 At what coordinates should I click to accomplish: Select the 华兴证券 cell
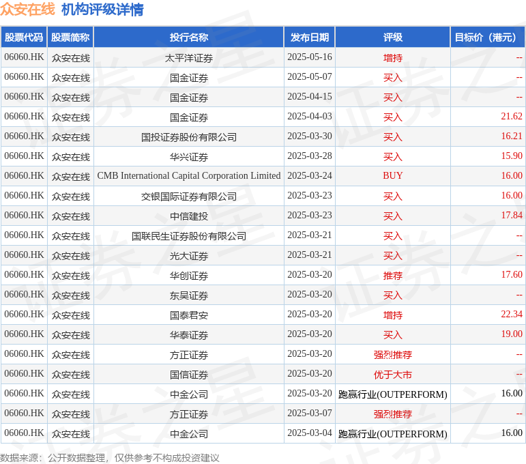point(189,157)
